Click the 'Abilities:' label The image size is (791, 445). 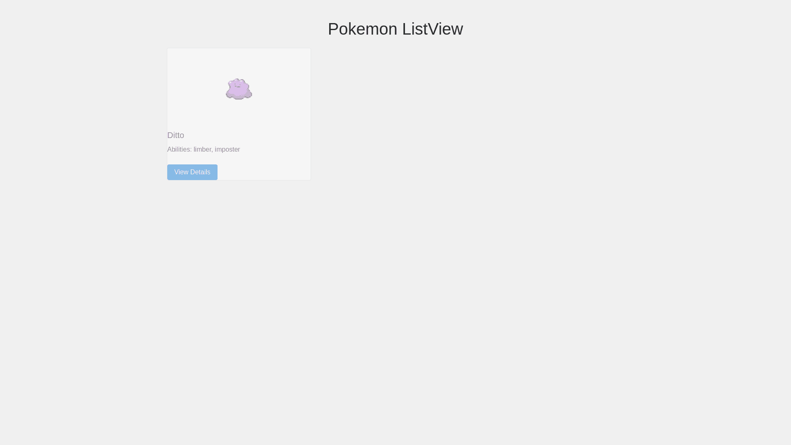[180, 149]
